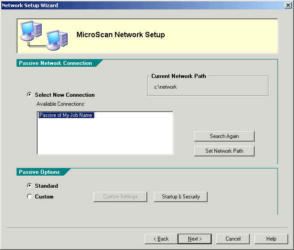Click the 'MicroScan Network Setup' heading
Image resolution: width=294 pixels, height=250 pixels.
click(x=121, y=35)
